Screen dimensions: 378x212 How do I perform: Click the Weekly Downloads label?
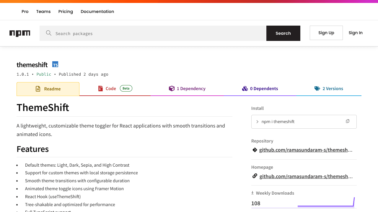coord(275,193)
